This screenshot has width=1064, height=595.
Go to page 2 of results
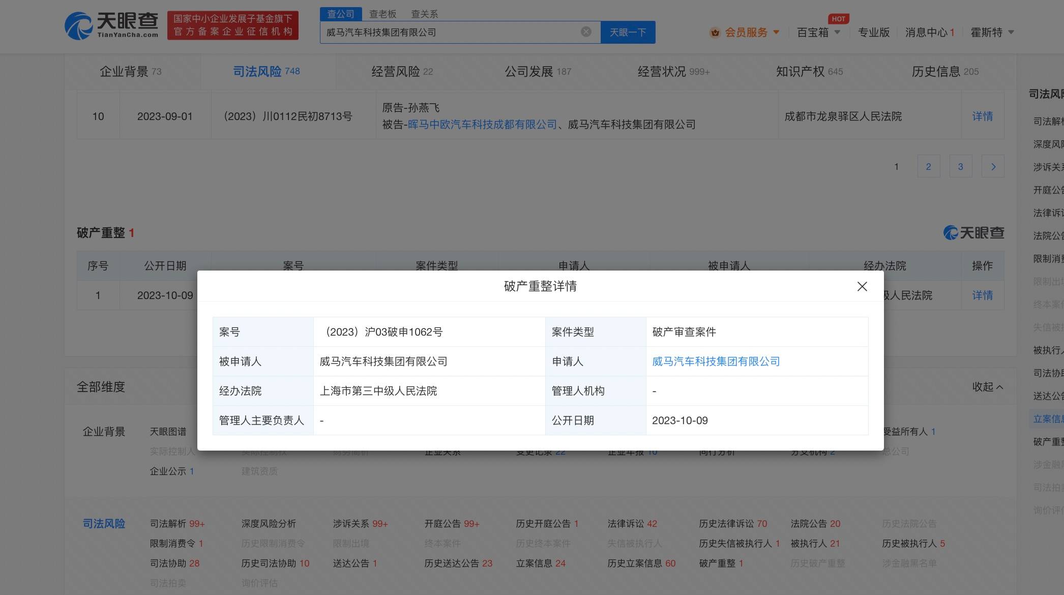click(928, 166)
